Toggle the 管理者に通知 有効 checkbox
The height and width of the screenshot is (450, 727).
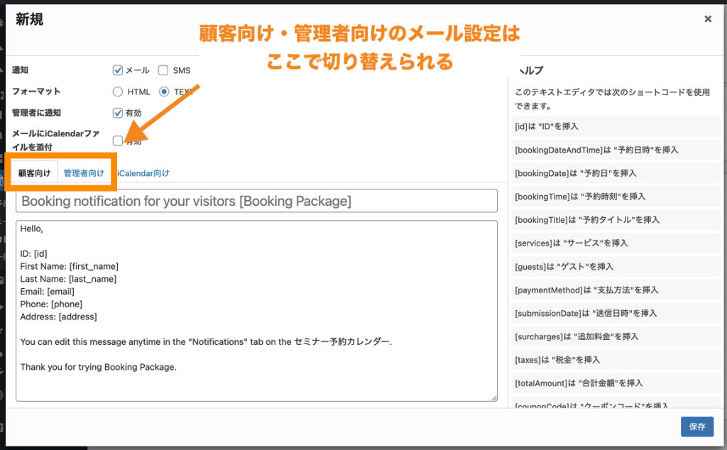(x=118, y=113)
